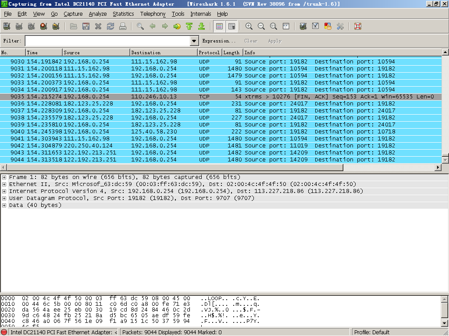Open the Edit menu
Viewport: 449px width, 336px height.
22,14
